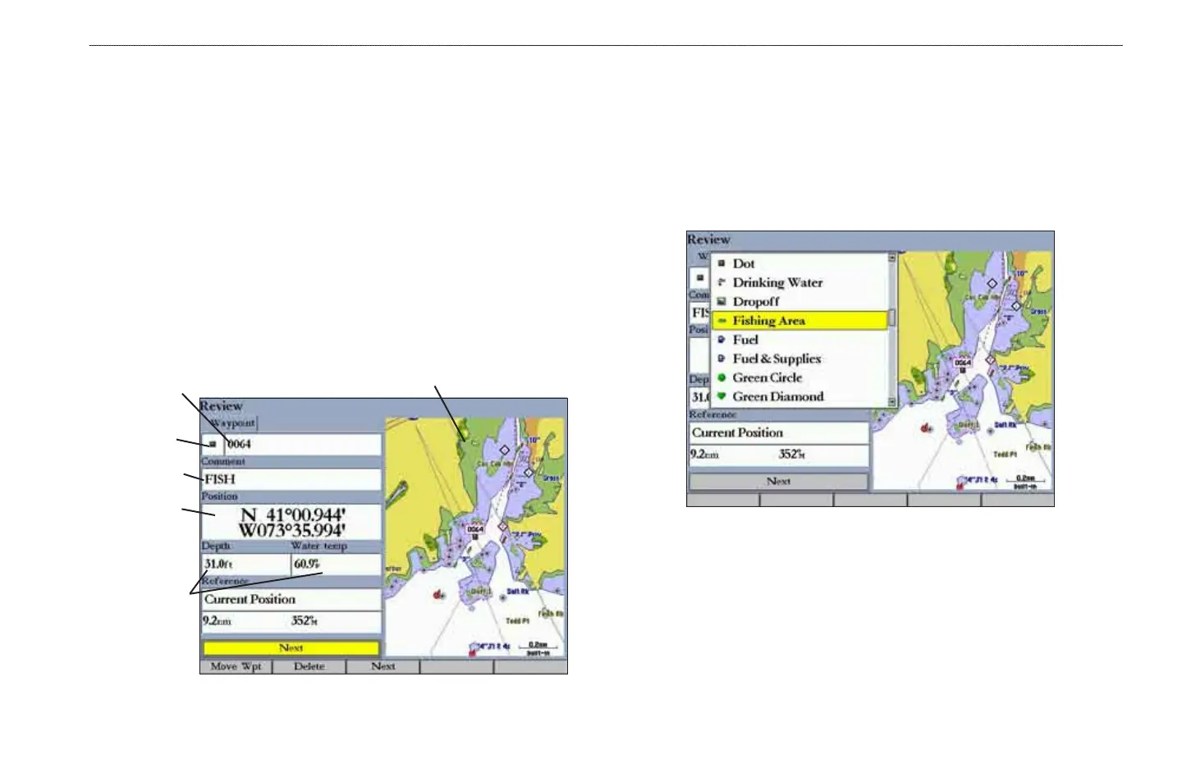The width and height of the screenshot is (1182, 768).
Task: Choose Dropoff from the symbol list
Action: [x=799, y=301]
